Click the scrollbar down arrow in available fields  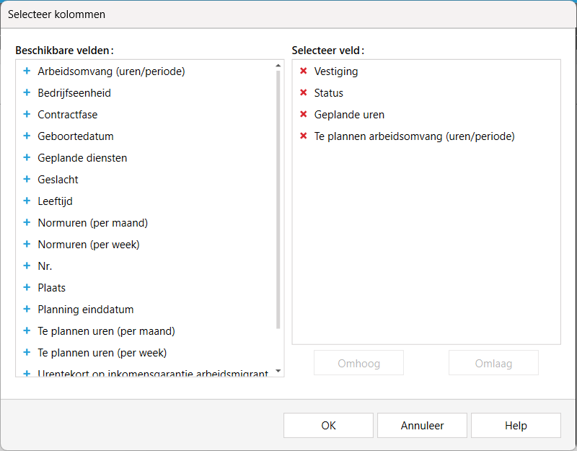[x=278, y=372]
